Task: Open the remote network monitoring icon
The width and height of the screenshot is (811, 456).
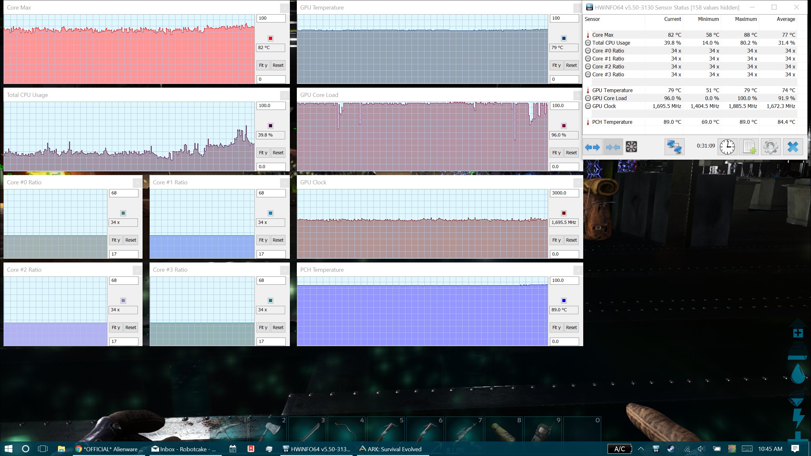Action: click(x=674, y=147)
